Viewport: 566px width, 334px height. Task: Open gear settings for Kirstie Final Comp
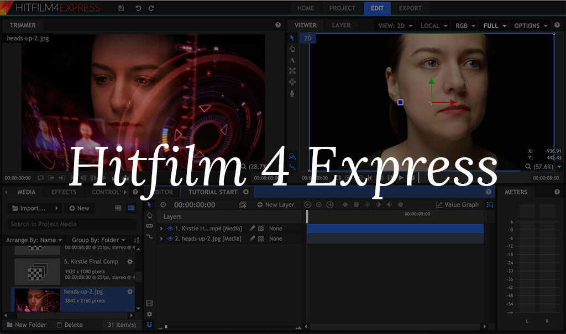130,262
